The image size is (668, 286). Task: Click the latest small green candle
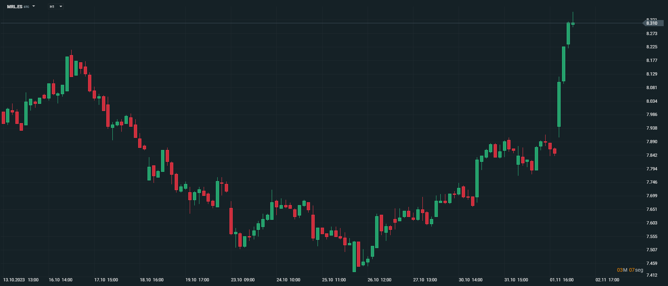(573, 24)
